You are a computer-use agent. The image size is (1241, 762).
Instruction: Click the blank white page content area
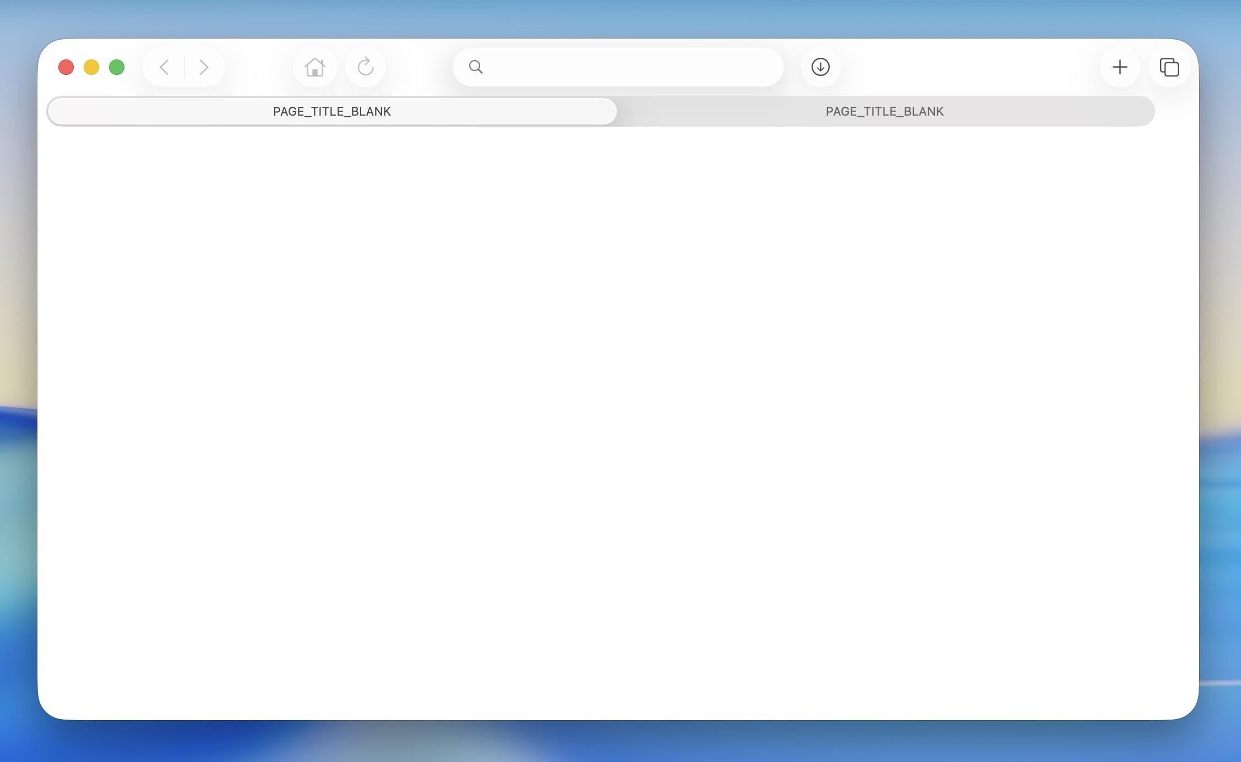617,418
